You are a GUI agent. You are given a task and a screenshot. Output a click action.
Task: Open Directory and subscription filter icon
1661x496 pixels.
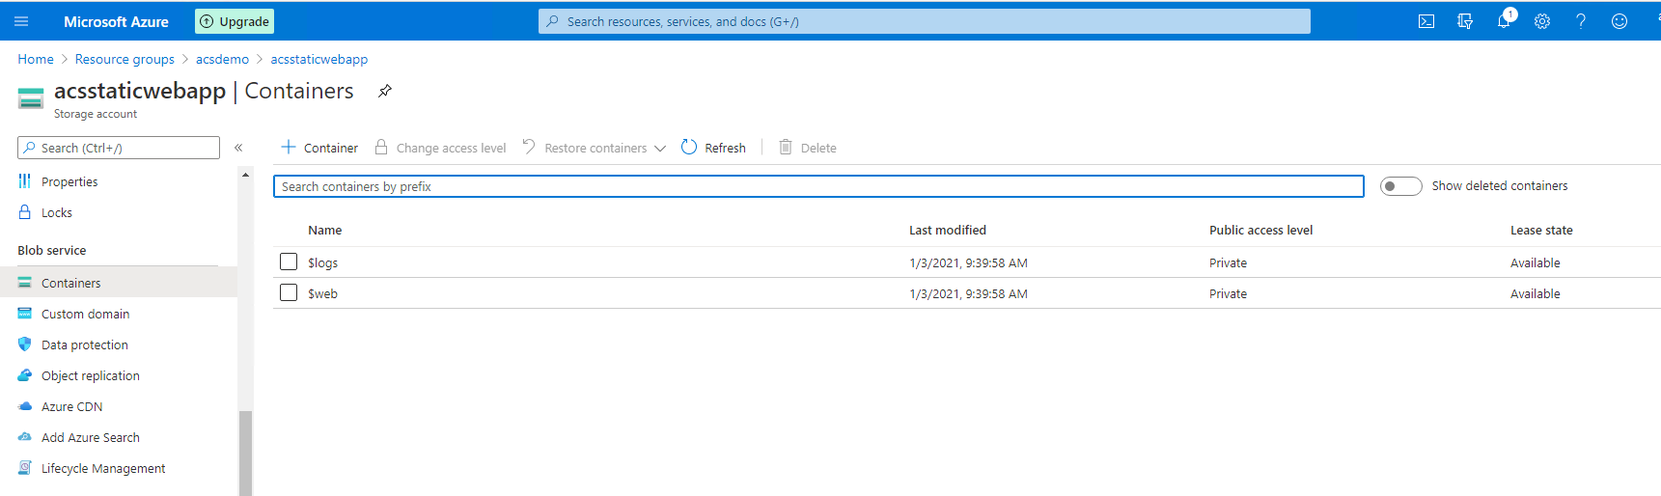pos(1465,21)
